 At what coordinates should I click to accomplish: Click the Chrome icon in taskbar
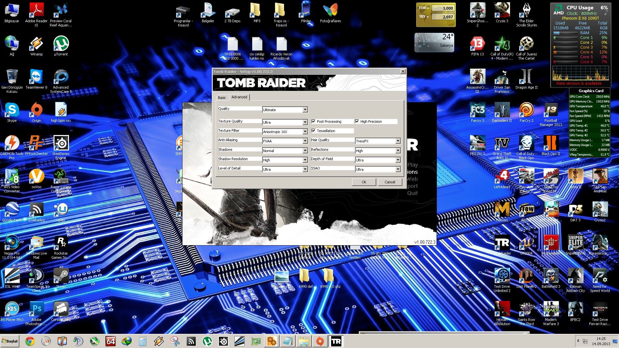pos(30,341)
